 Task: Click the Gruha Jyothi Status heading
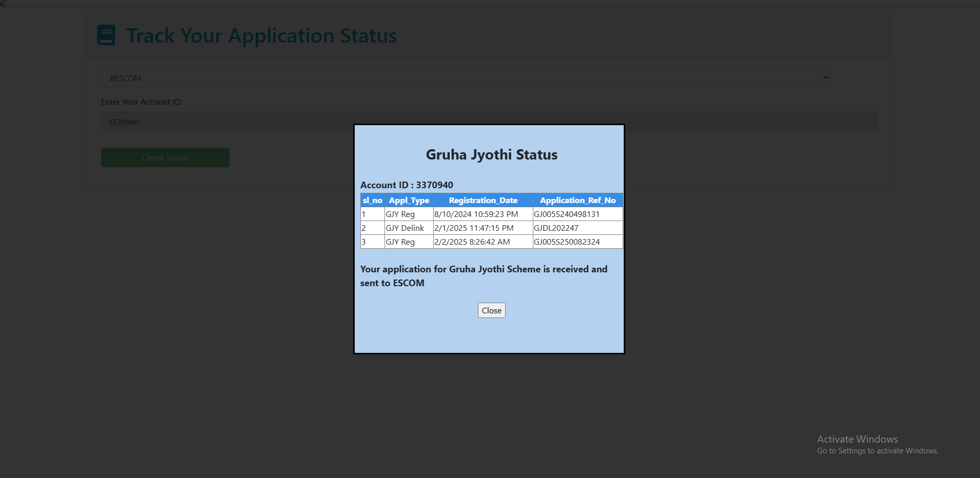point(492,155)
